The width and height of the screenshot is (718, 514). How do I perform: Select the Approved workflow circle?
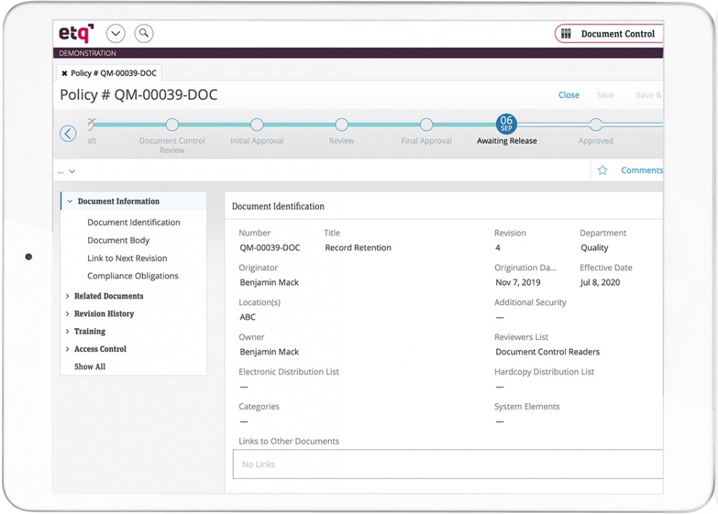[x=595, y=124]
